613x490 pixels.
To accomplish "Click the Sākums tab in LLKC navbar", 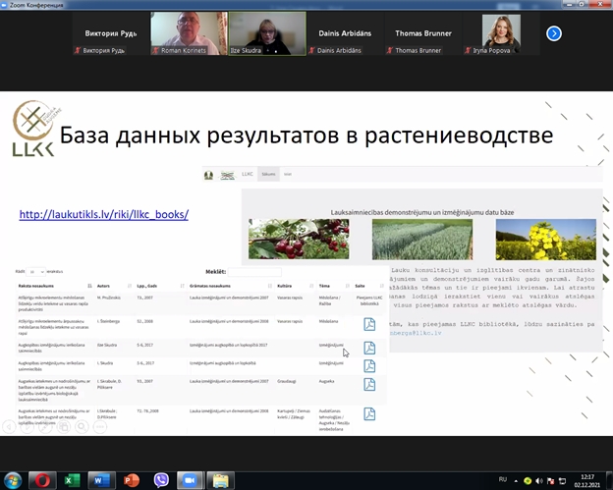I will [267, 174].
